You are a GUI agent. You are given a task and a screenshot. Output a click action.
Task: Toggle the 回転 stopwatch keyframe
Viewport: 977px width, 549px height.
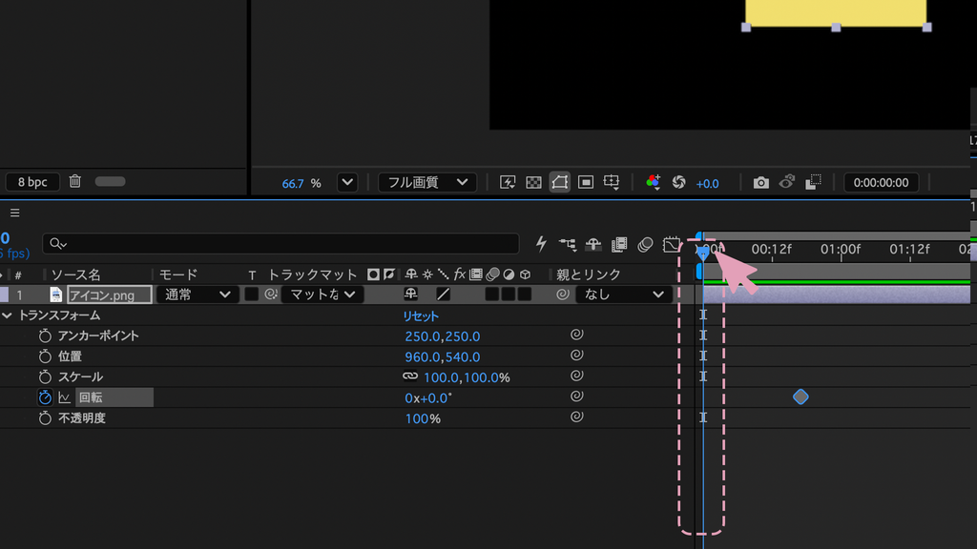point(45,397)
